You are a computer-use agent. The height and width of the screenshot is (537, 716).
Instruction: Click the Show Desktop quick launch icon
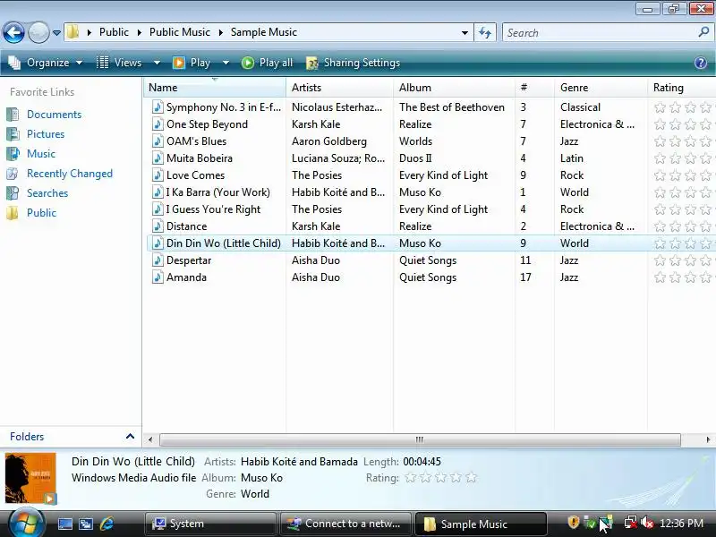pos(64,524)
